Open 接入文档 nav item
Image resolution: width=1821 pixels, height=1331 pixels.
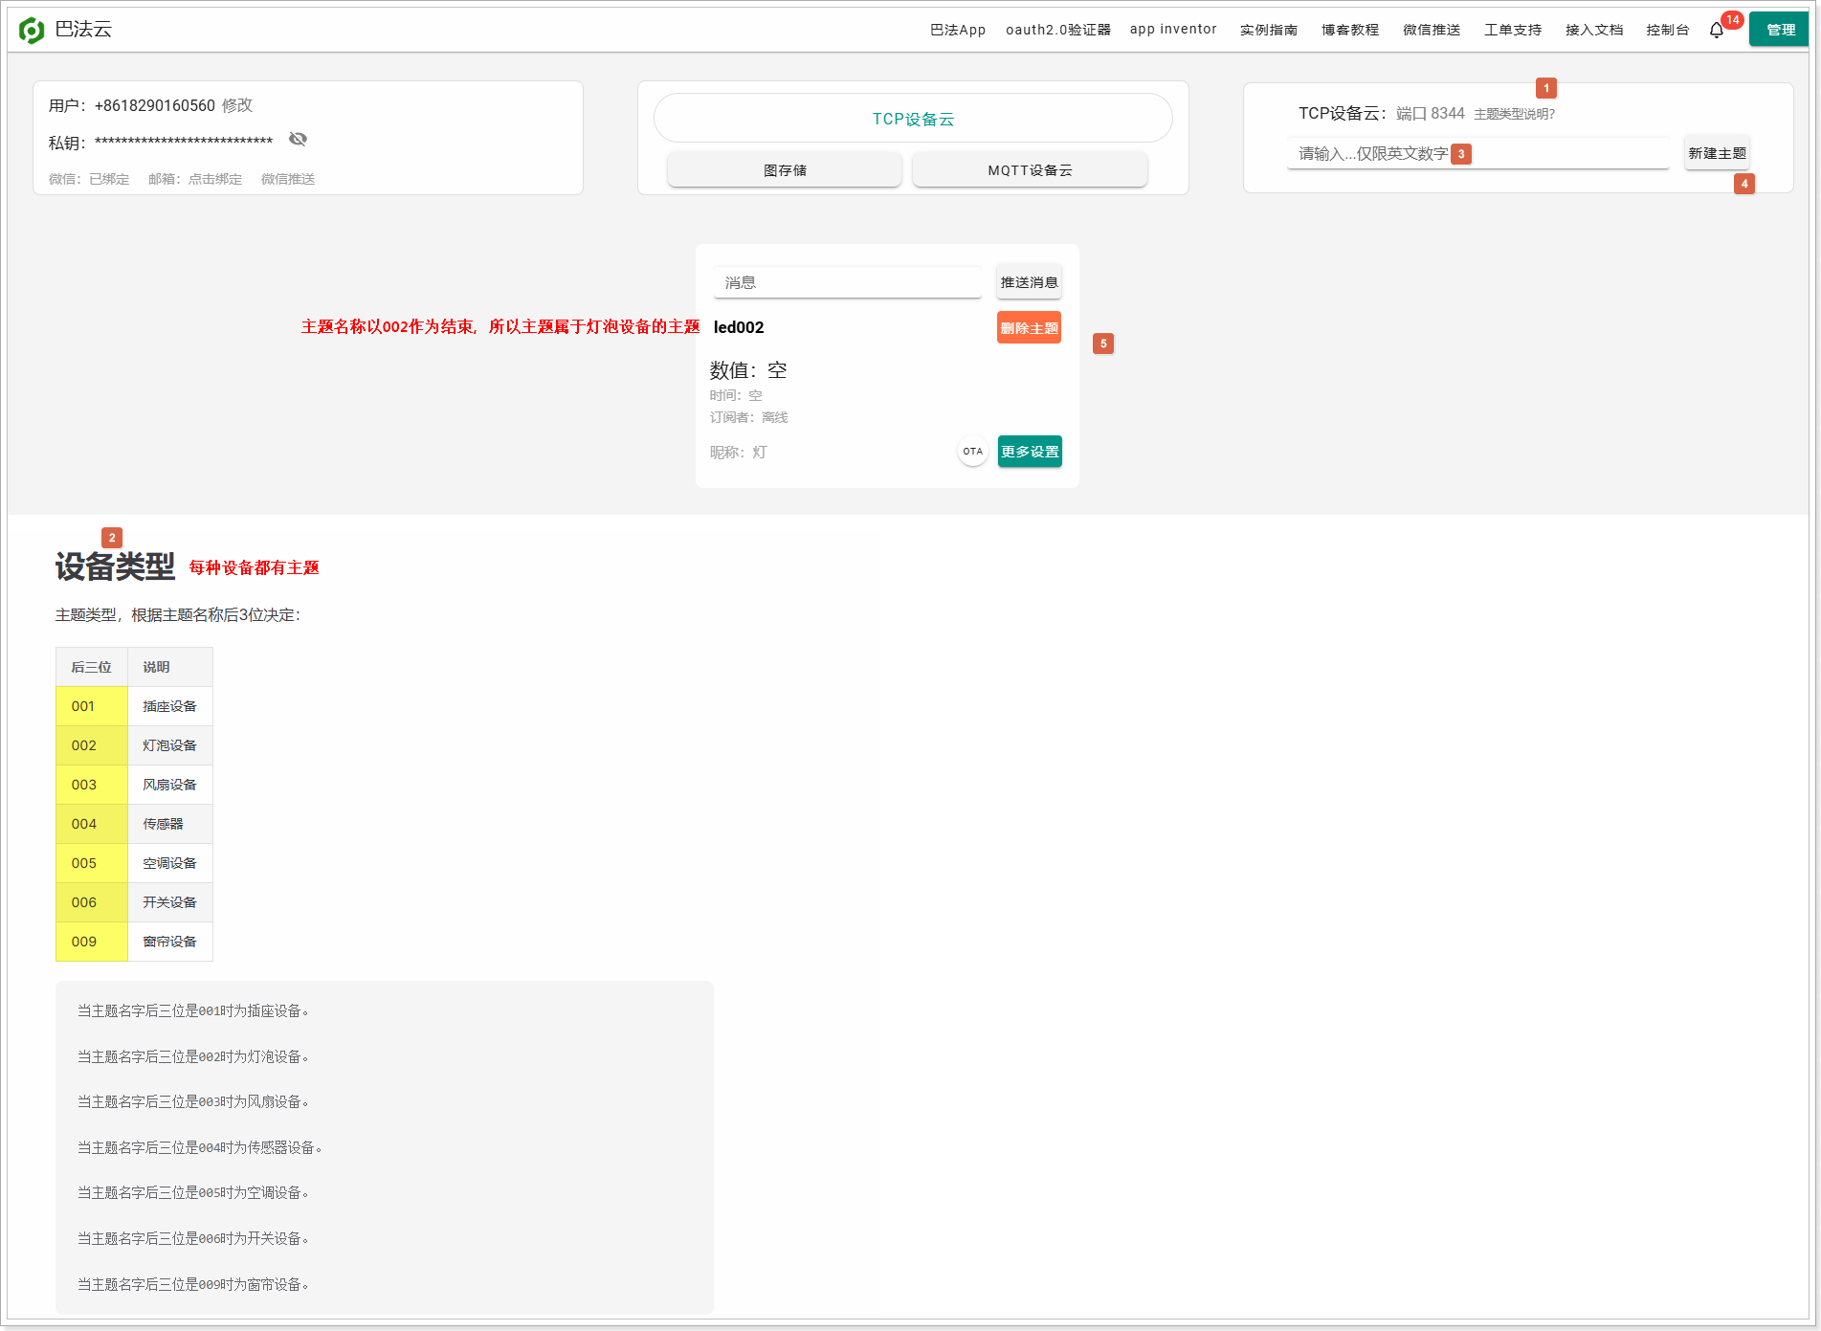click(1594, 30)
